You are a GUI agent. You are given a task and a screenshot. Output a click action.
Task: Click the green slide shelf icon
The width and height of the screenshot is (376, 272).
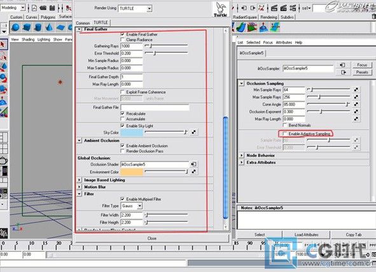click(x=240, y=27)
